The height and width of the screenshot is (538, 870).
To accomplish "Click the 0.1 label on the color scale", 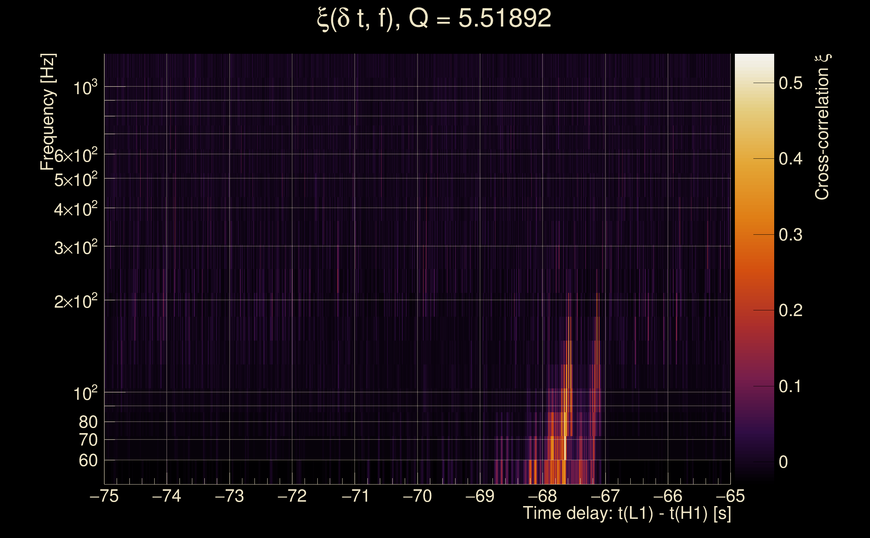I will (790, 386).
